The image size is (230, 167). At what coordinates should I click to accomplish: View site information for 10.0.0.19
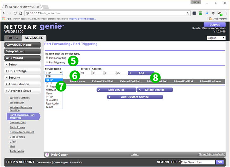click(27, 13)
